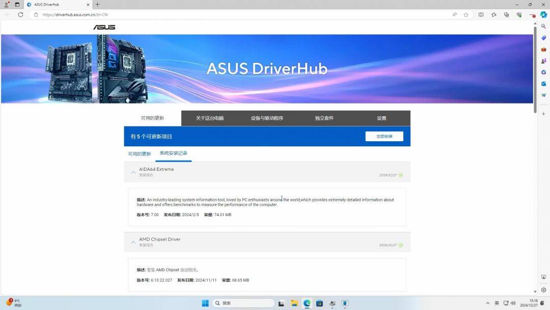The width and height of the screenshot is (550, 310).
Task: Open the Edge profile avatar icon
Action: coord(6,5)
